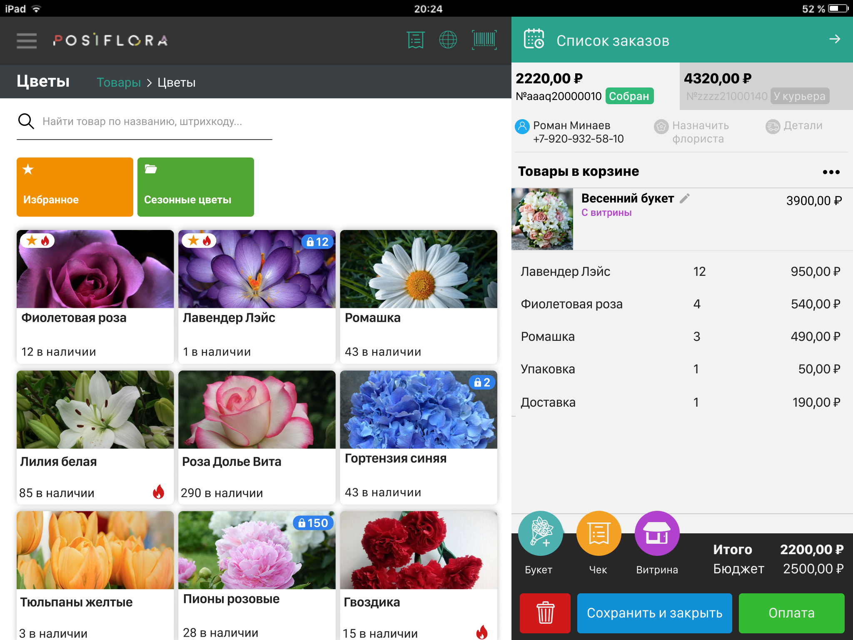Screen dimensions: 853x640
Task: Delete order with red trash button
Action: pyautogui.click(x=545, y=613)
